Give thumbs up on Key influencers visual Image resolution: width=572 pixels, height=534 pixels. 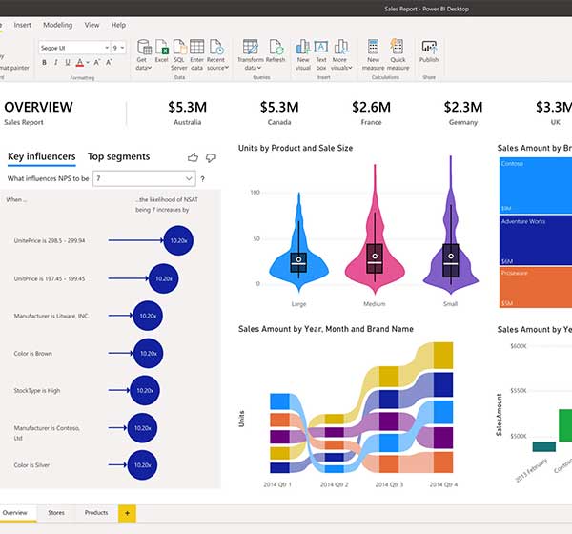point(194,157)
